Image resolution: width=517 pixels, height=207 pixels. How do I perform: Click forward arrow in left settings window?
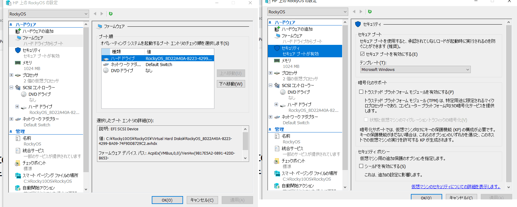[102, 14]
